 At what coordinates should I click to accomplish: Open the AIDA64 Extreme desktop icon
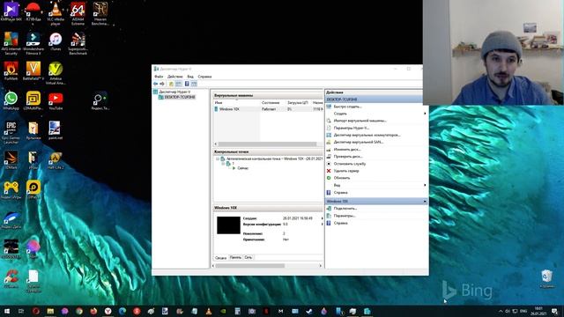(78, 14)
